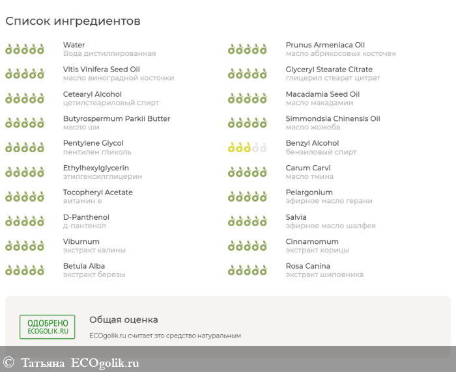Click the rating icons for Macadamia Seed Oil
This screenshot has height=372, width=456.
point(248,98)
